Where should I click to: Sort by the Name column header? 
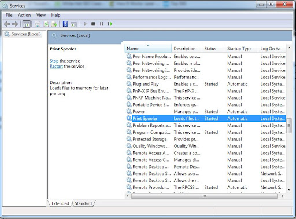[x=148, y=49]
